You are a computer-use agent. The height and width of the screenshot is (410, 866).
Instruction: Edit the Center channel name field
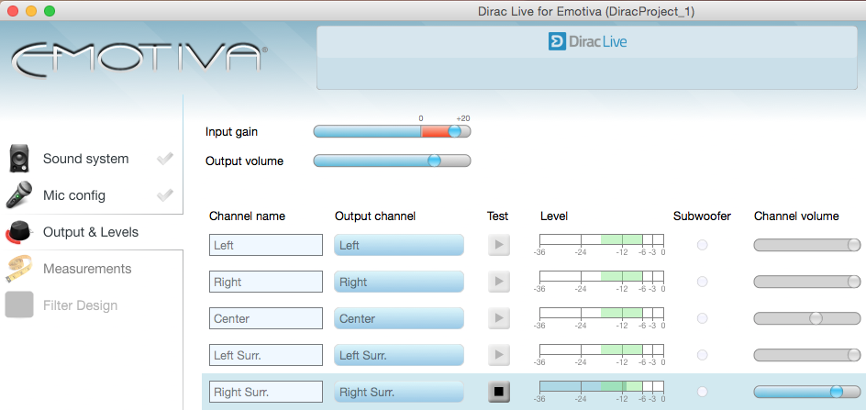266,318
